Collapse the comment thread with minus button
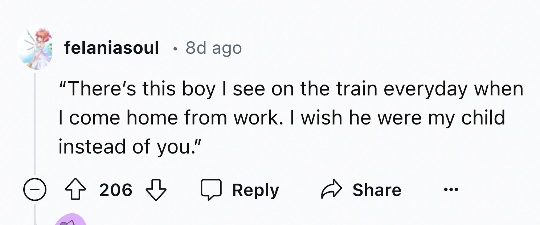Screen dimensions: 540x225 (35, 190)
